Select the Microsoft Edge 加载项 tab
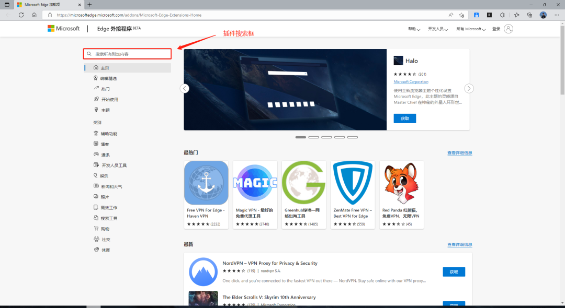 (48, 5)
